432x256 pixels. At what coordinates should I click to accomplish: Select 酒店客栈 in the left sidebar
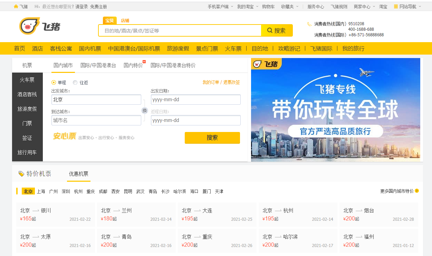point(27,94)
